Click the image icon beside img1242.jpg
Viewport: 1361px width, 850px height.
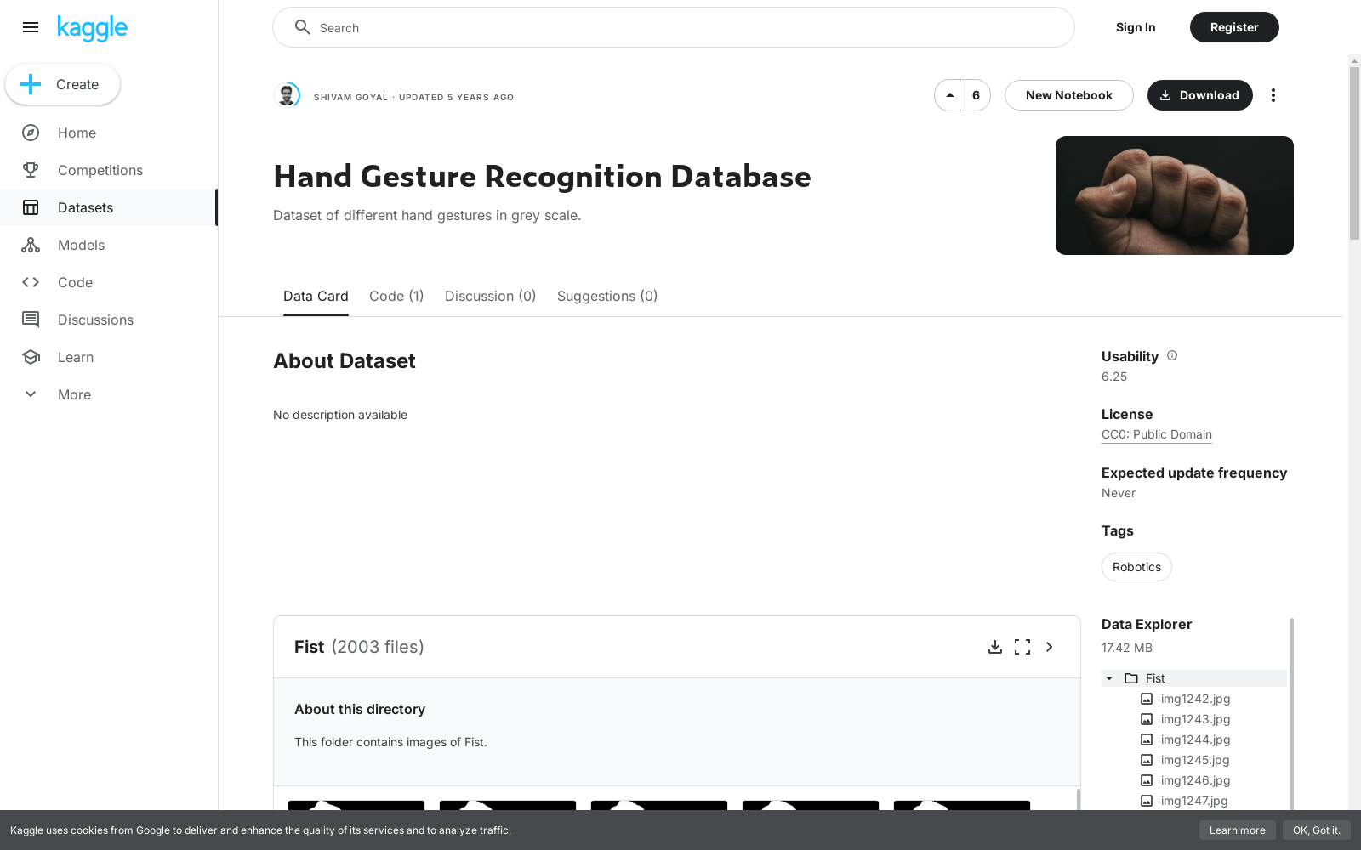(x=1147, y=699)
